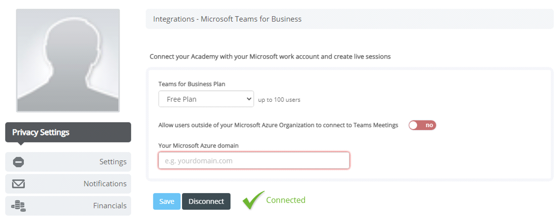Click the Connected status text
The width and height of the screenshot is (559, 217).
coord(286,200)
